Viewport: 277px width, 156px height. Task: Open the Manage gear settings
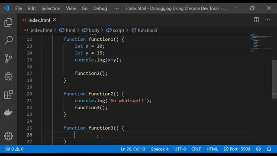point(8,136)
